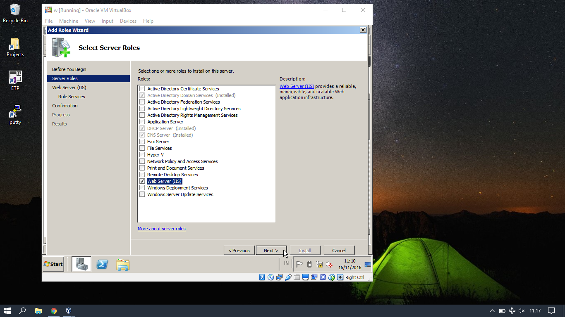Click the VirtualBox optical disk indicator
Screen dimensions: 565x317
click(x=271, y=277)
